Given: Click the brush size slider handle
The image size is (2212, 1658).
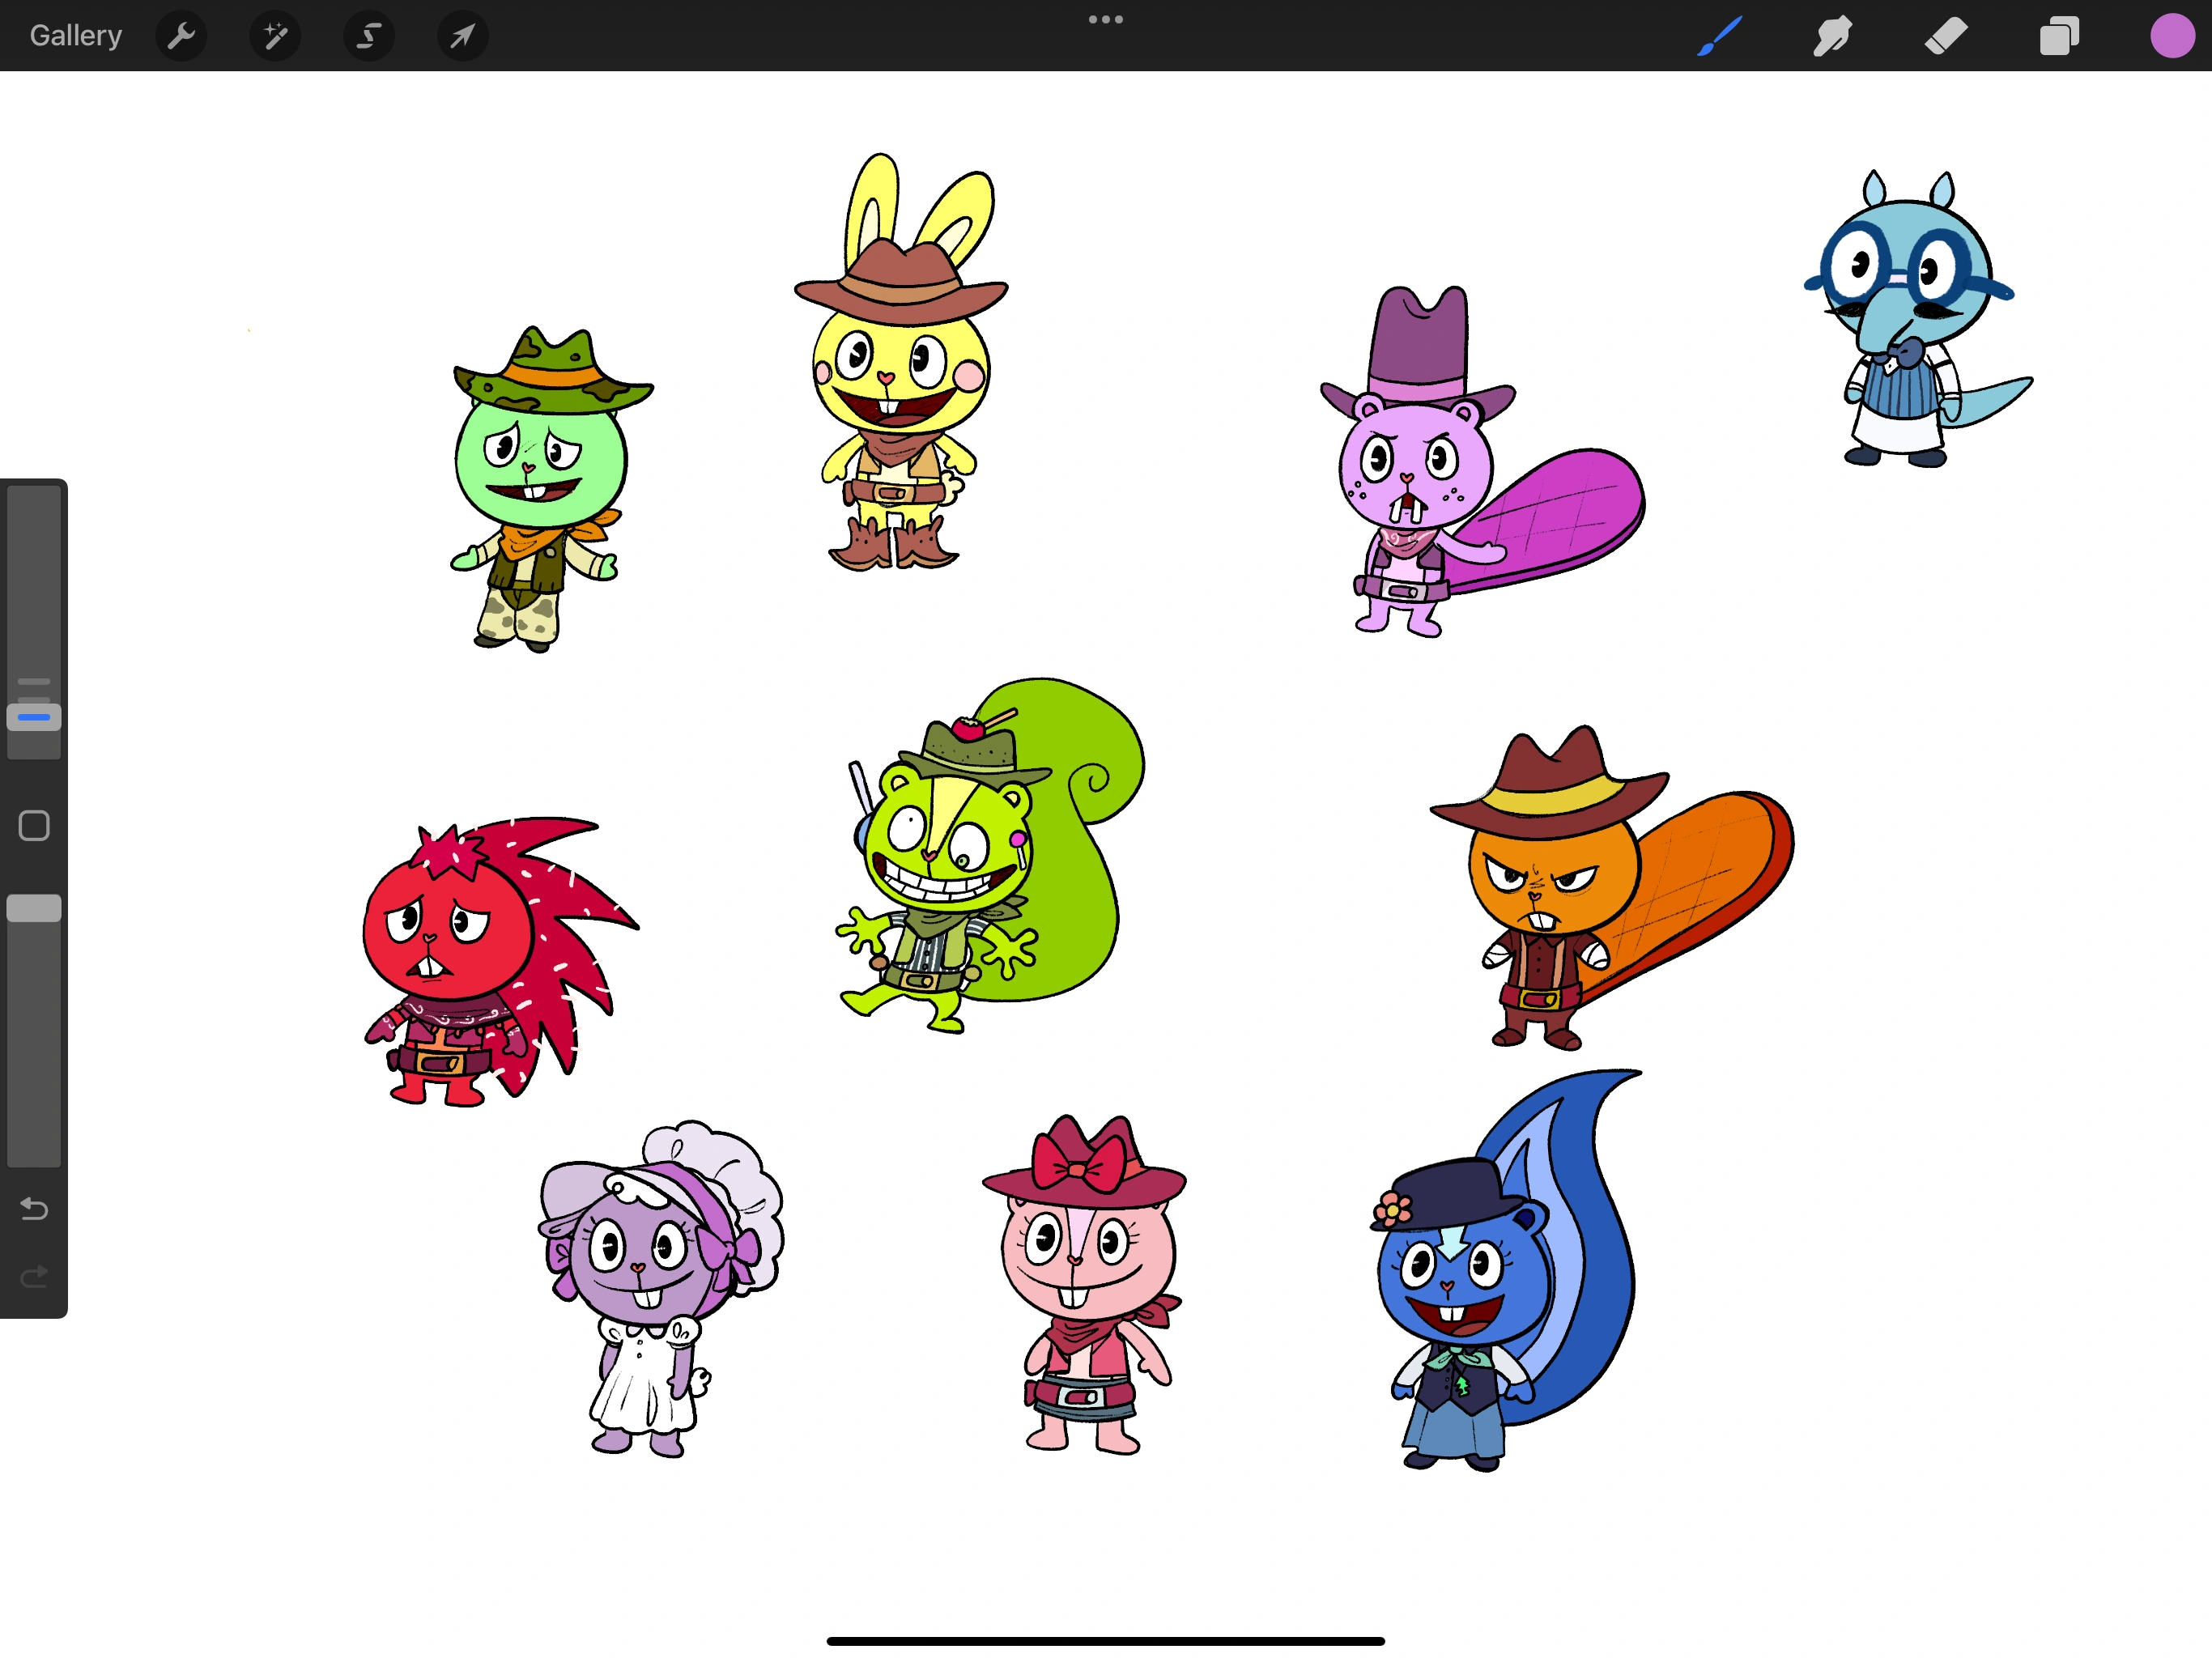Looking at the screenshot, I should (34, 717).
